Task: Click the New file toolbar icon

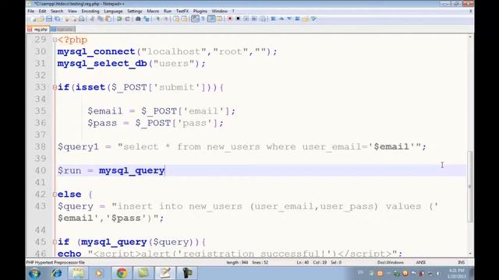Action: 34,19
